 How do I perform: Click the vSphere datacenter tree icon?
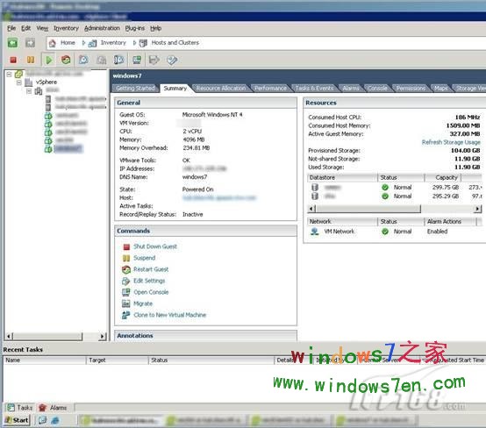click(29, 82)
